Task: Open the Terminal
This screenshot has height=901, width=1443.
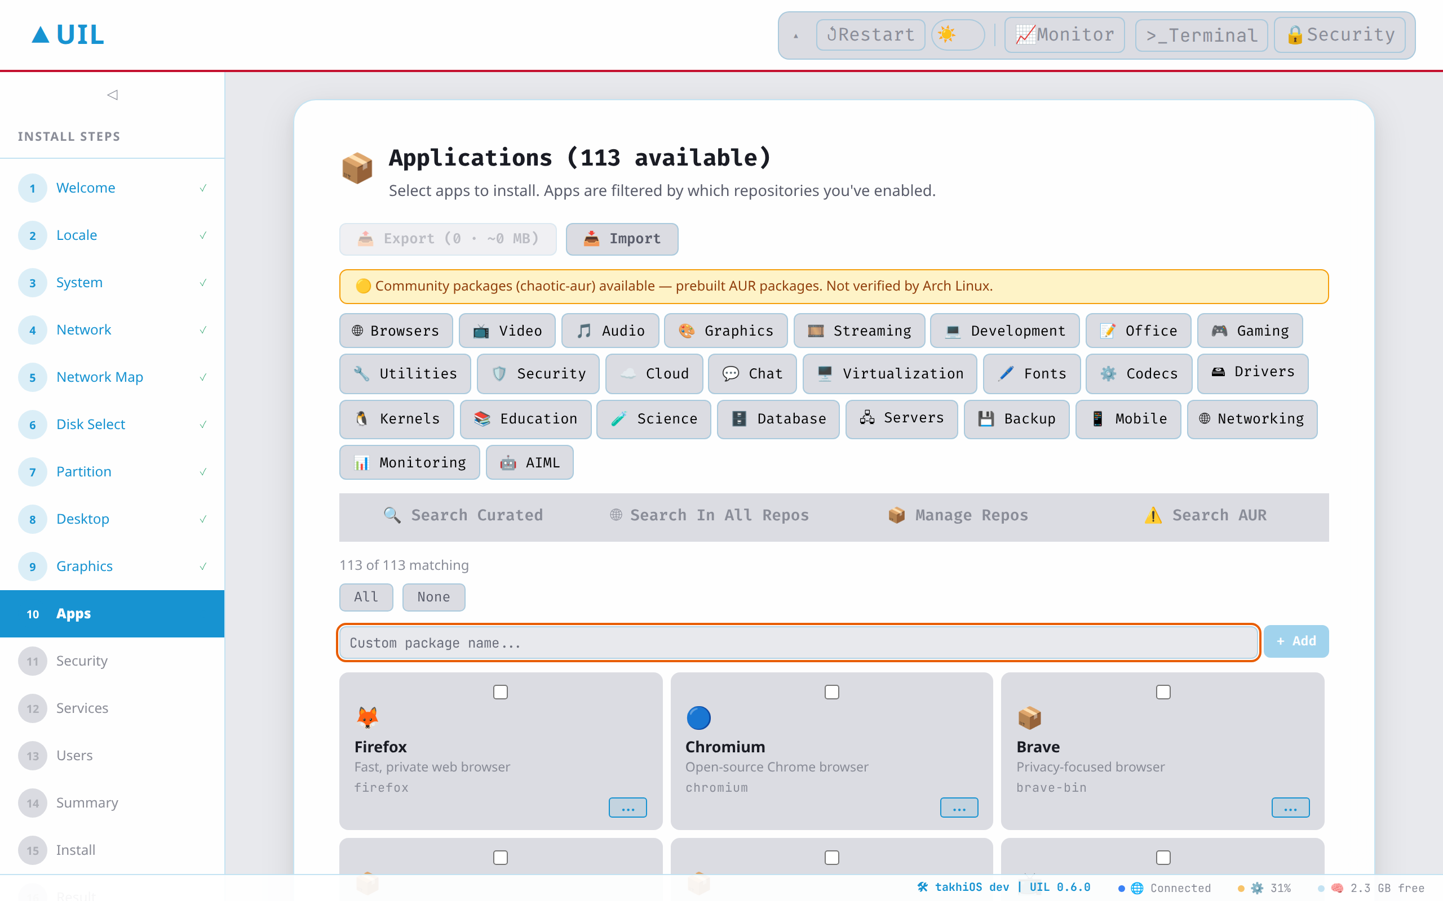Action: click(1201, 35)
